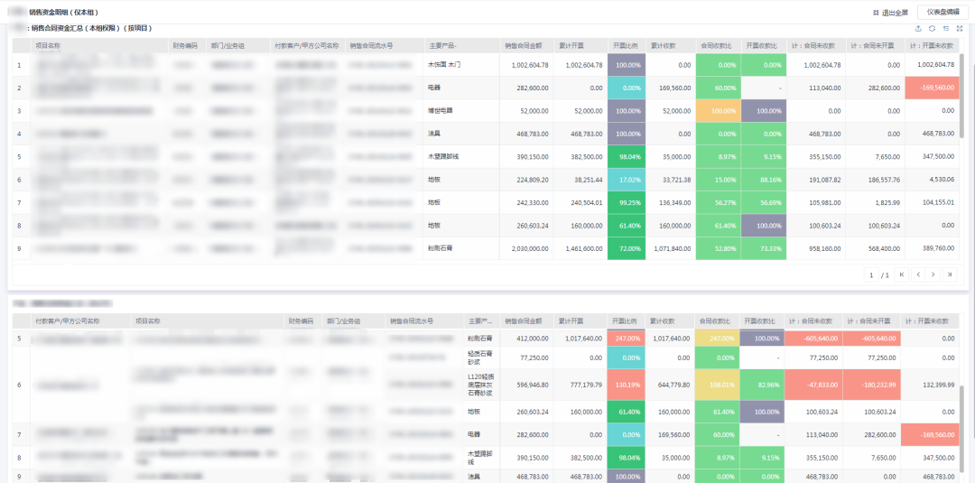Open the sort/list settings icon above the table
The width and height of the screenshot is (975, 483).
click(x=945, y=28)
